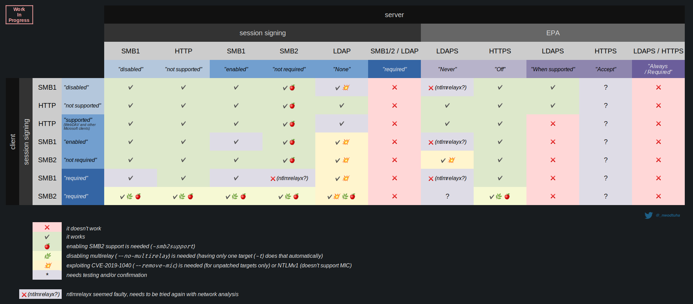This screenshot has height=304, width=693.
Task: Click the apple icon in the legend
Action: pos(47,246)
